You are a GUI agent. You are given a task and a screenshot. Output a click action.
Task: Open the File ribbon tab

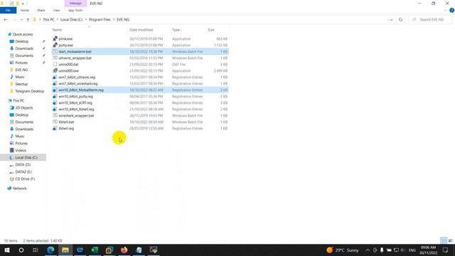(x=8, y=10)
